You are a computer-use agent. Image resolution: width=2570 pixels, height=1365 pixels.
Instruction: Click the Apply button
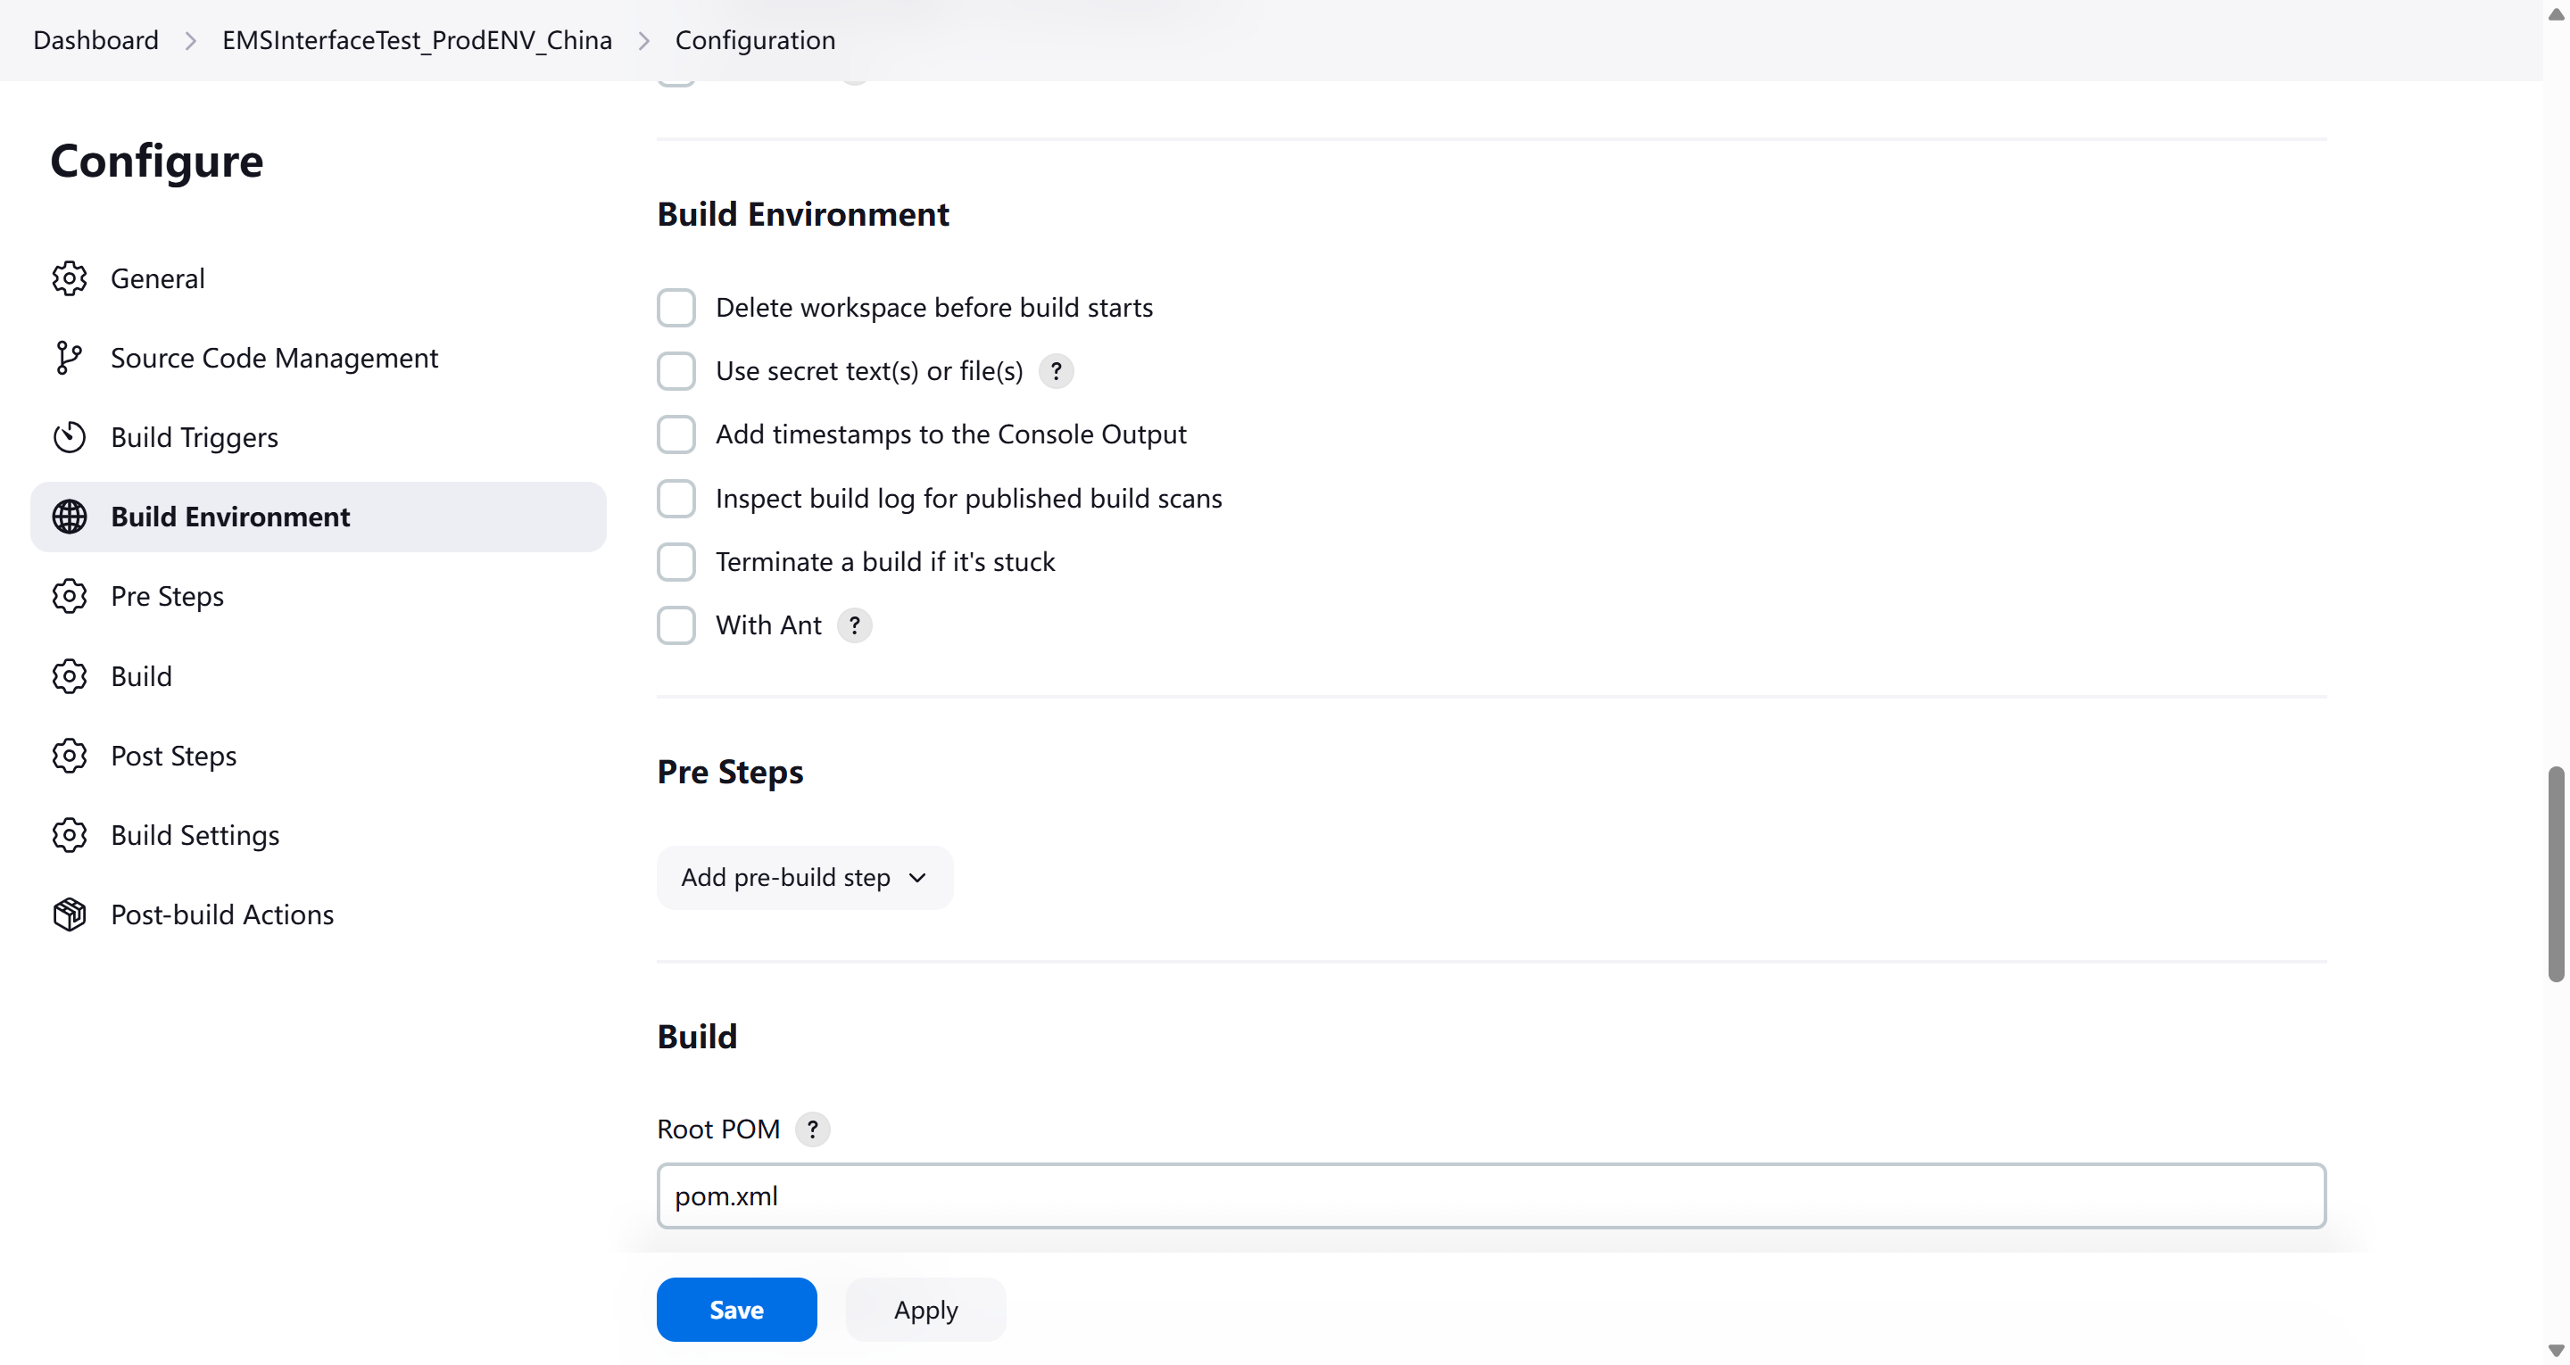[x=924, y=1309]
